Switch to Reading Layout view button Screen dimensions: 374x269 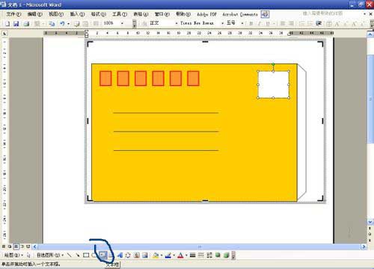(28, 247)
